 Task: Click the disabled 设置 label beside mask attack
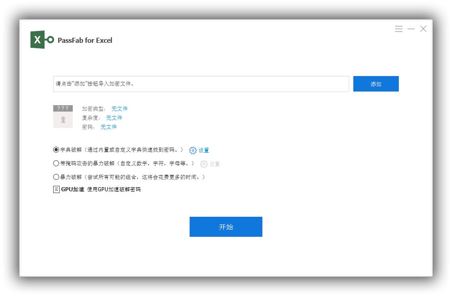214,164
